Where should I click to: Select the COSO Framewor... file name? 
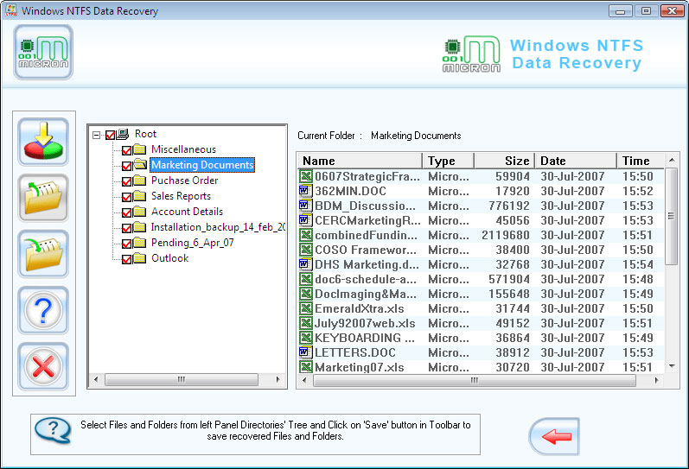[x=366, y=250]
